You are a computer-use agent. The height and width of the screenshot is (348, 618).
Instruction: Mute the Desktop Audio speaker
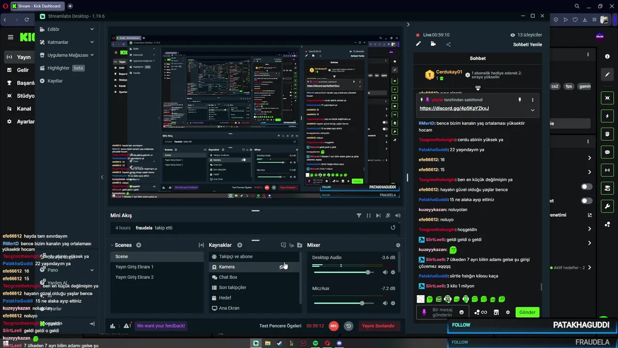pyautogui.click(x=385, y=272)
